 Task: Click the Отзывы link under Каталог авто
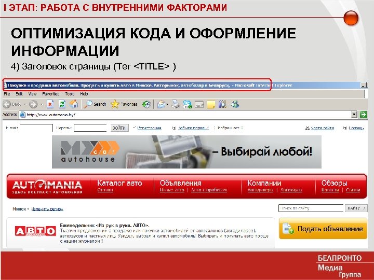click(105, 190)
